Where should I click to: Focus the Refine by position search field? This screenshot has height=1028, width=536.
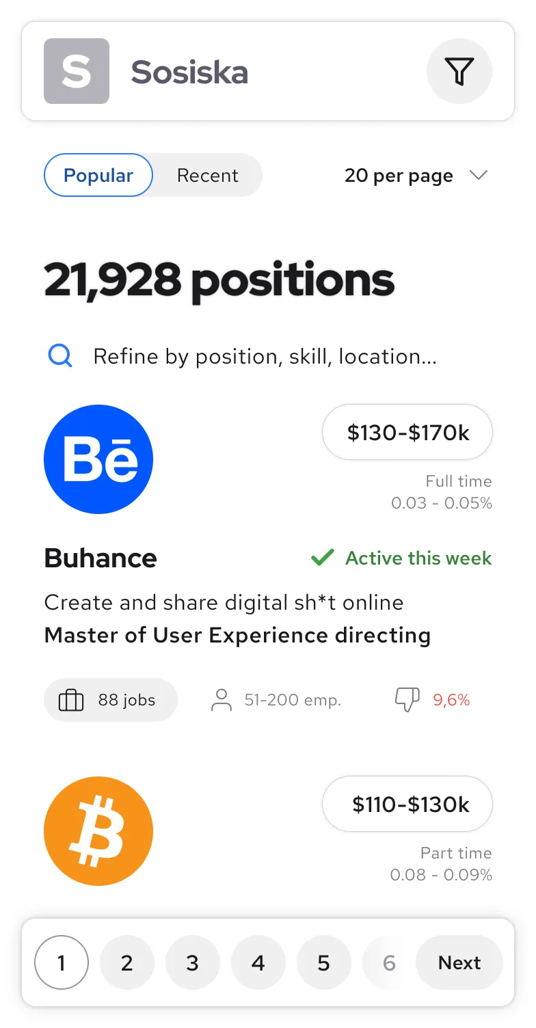(265, 356)
